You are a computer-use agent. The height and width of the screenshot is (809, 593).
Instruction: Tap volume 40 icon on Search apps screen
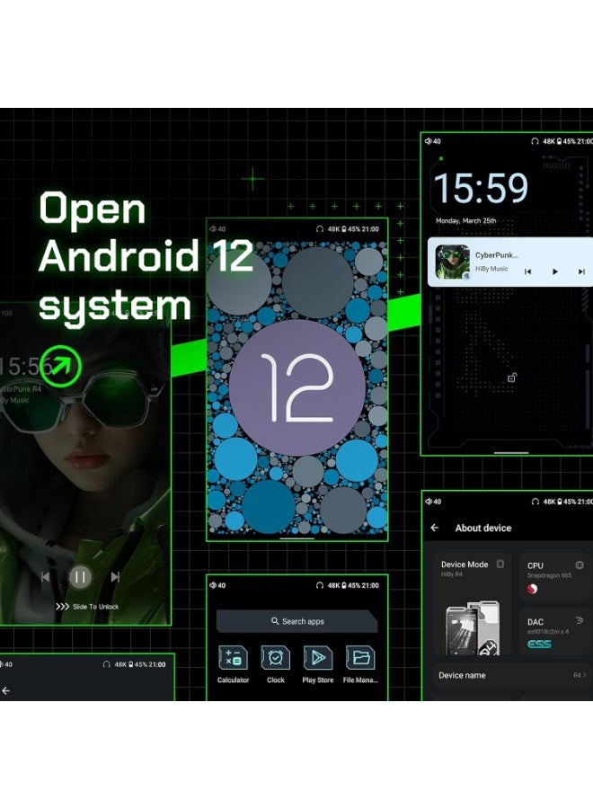point(217,585)
